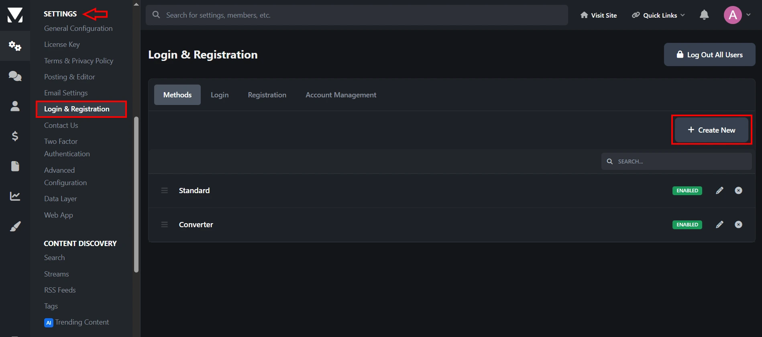
Task: Open Web App settings
Action: (59, 215)
